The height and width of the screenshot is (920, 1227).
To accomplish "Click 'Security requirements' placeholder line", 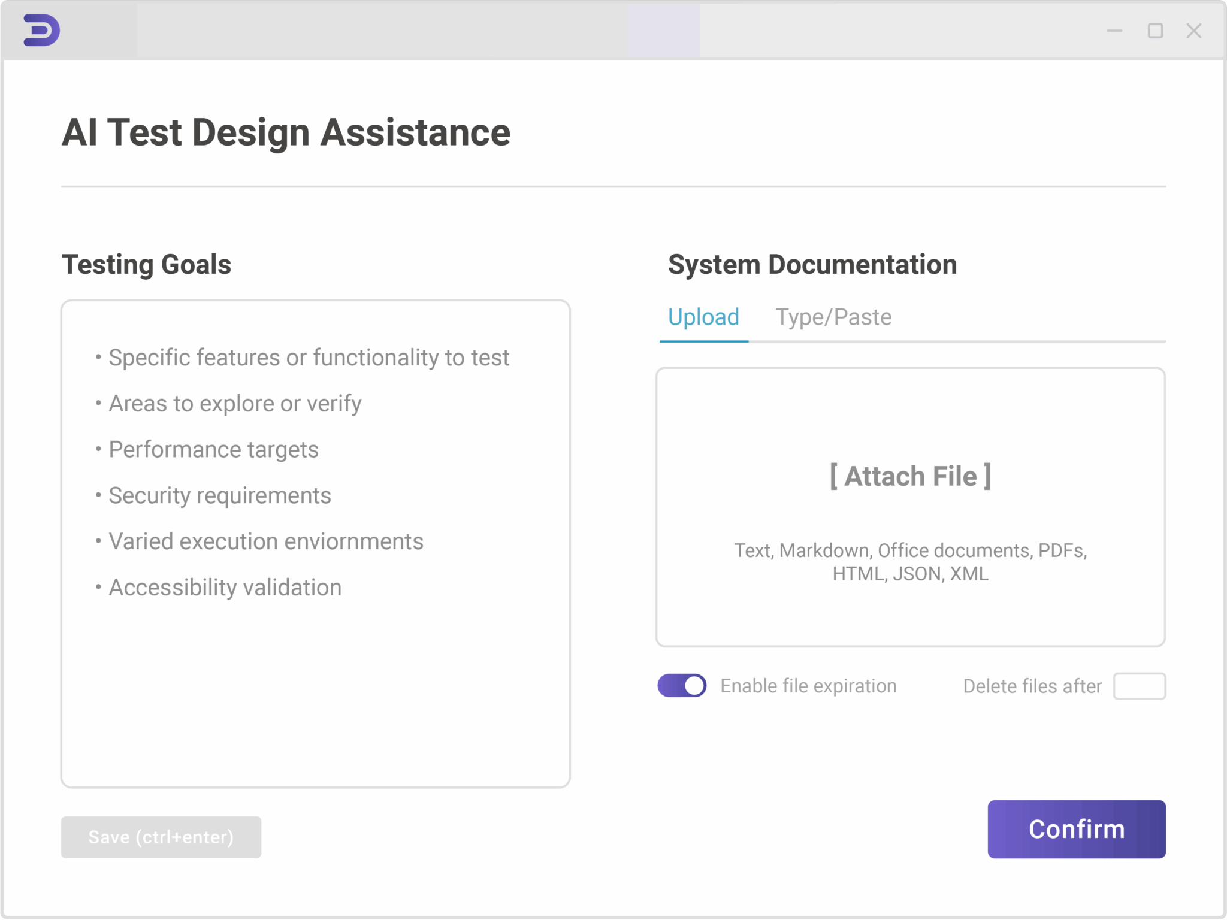I will 219,495.
